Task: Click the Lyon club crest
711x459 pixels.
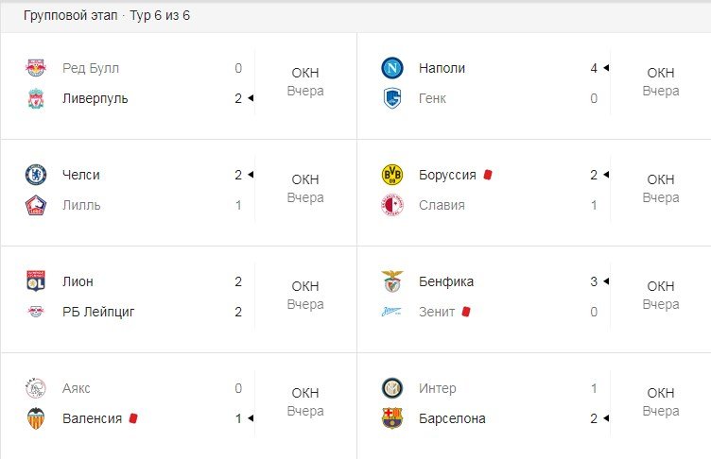Action: click(x=36, y=281)
